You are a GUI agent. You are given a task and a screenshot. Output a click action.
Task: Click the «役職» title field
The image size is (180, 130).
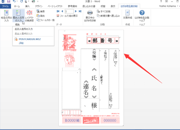click(x=94, y=55)
